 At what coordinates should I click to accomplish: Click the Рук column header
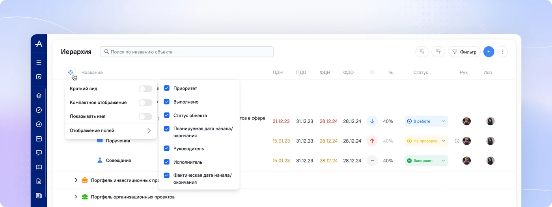click(464, 73)
